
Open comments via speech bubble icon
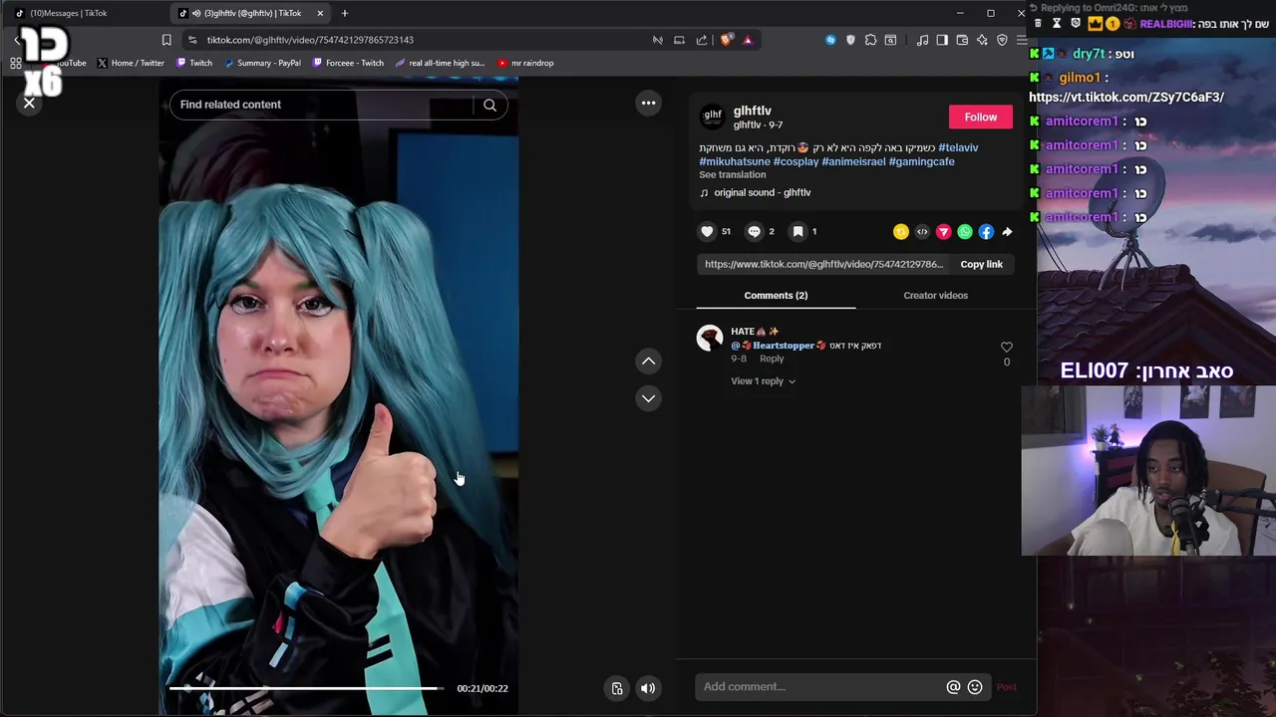(x=755, y=231)
